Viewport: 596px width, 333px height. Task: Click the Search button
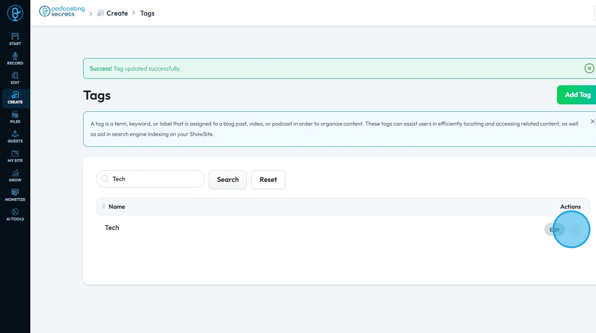(x=228, y=179)
